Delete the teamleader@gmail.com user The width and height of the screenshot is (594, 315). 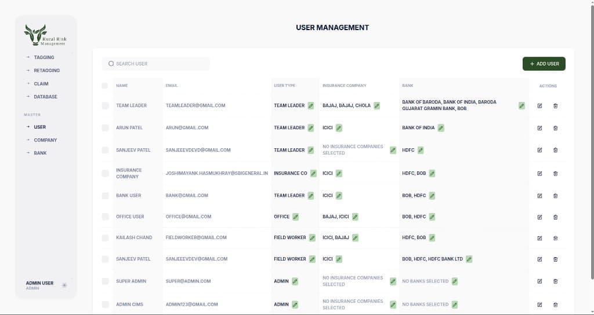pyautogui.click(x=555, y=106)
